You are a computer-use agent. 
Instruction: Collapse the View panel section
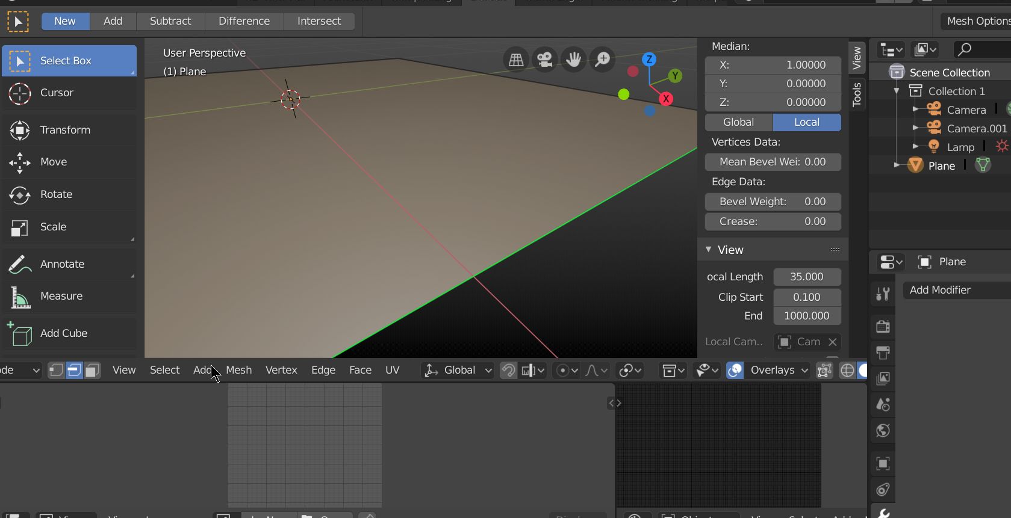pos(708,249)
